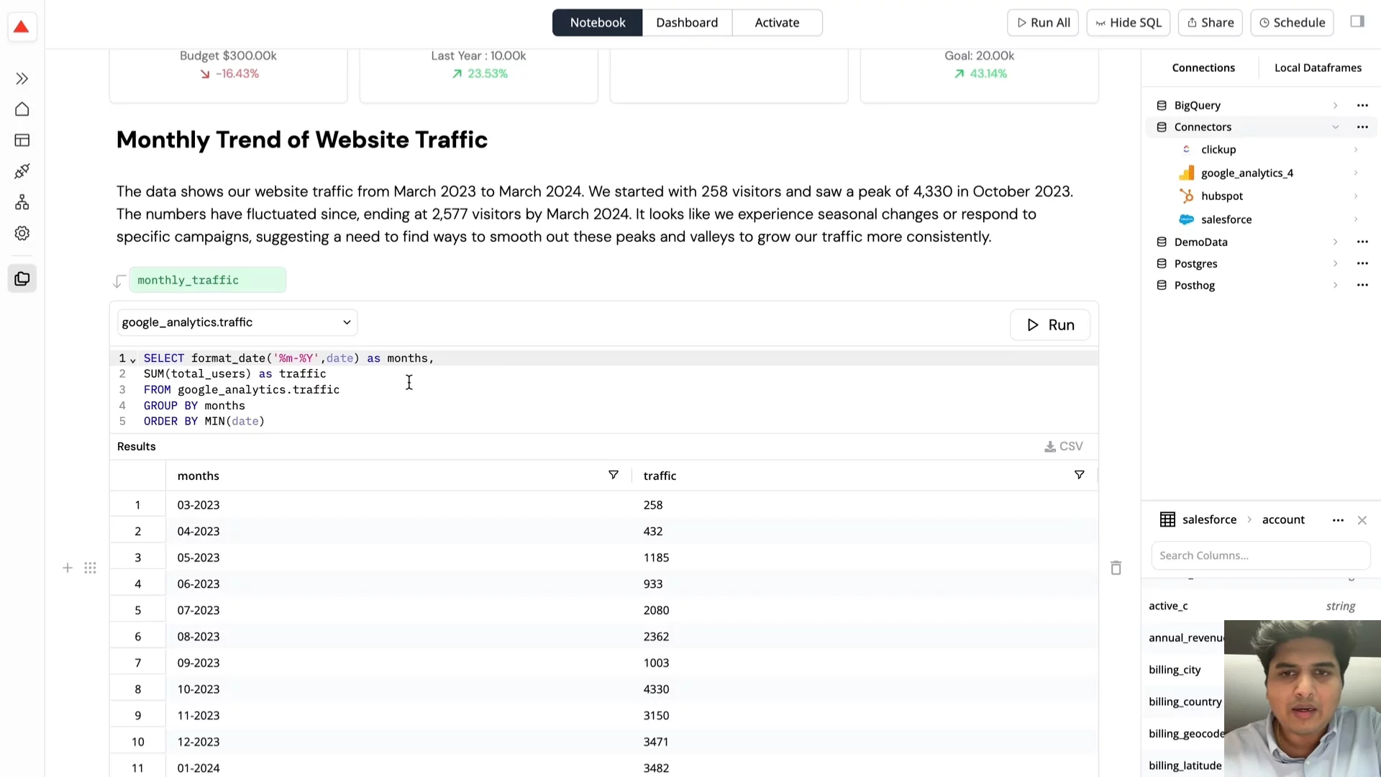Open google_analytics.traffic source dropdown
This screenshot has height=777, width=1381.
(237, 322)
